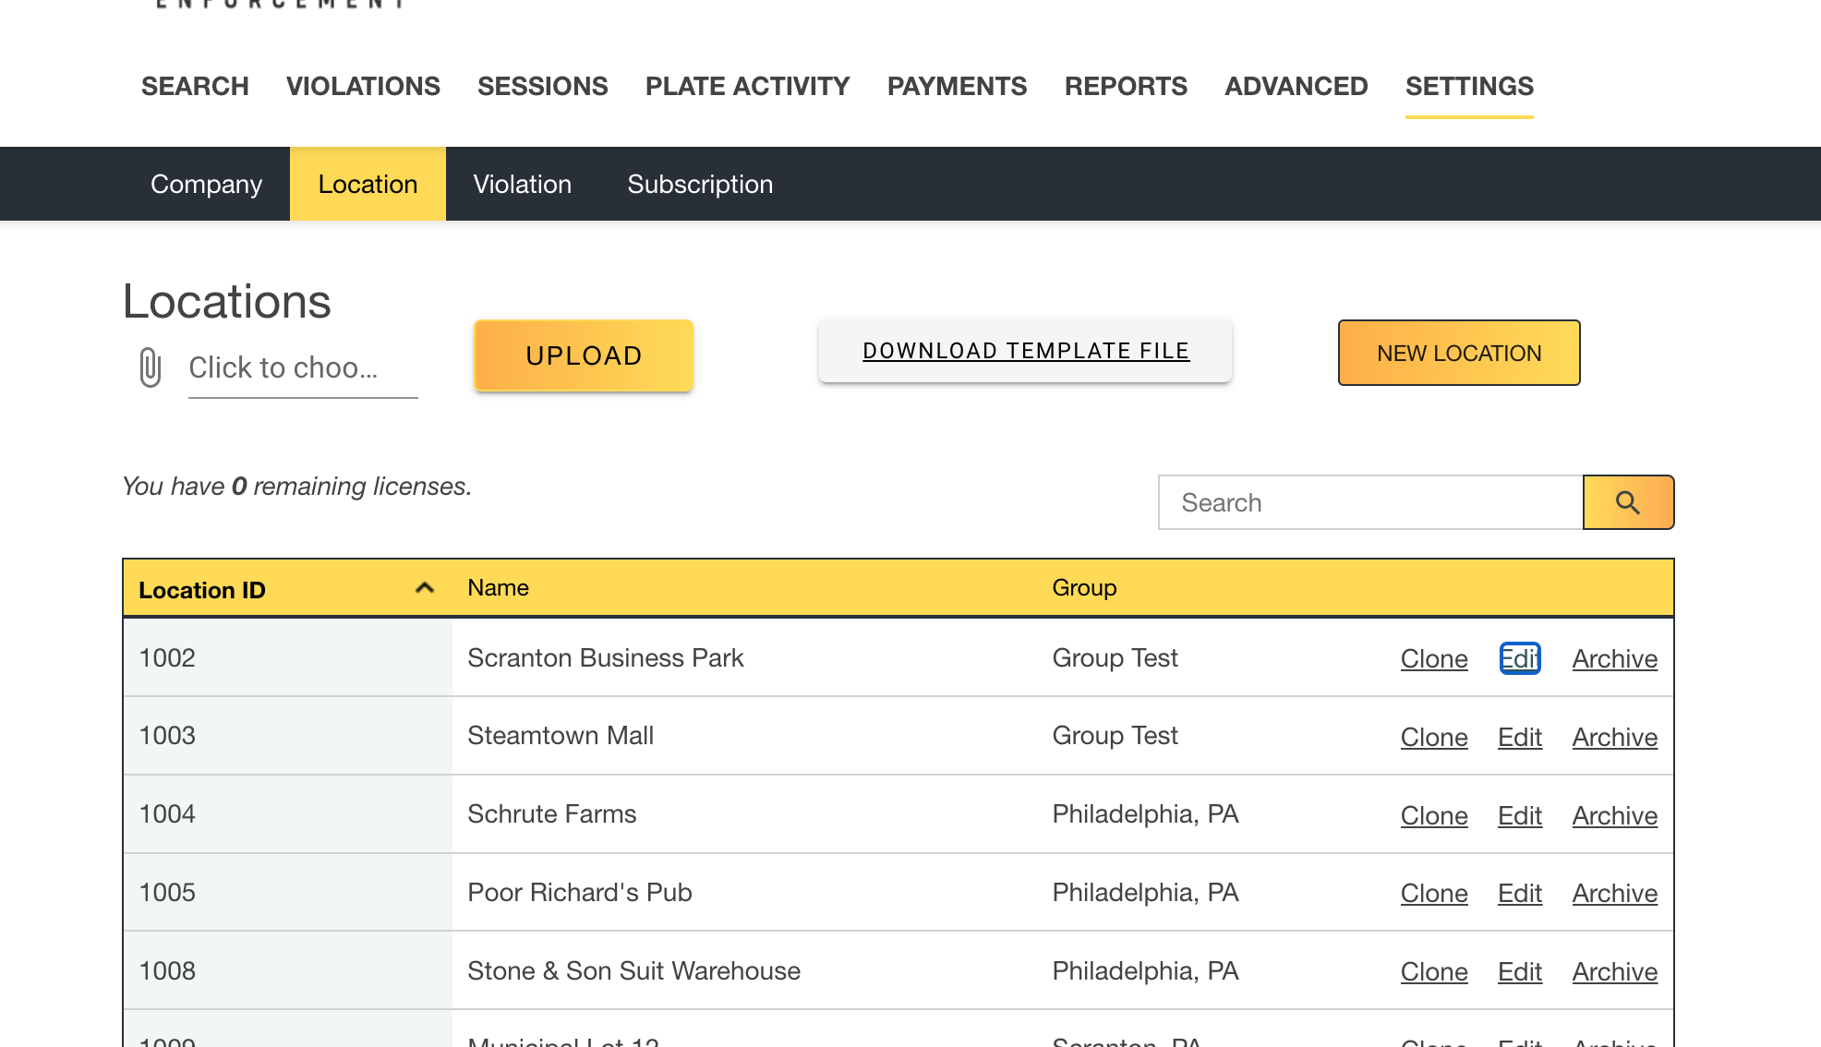Create a New Location

(x=1458, y=353)
